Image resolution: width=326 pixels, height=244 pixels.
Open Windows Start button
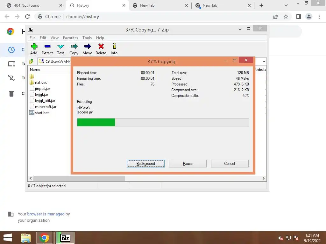(8, 238)
